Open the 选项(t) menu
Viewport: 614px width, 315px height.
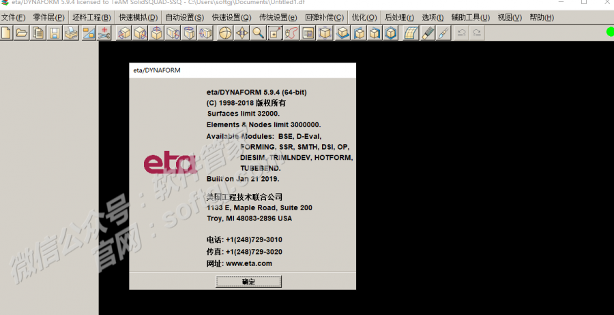[x=433, y=18]
